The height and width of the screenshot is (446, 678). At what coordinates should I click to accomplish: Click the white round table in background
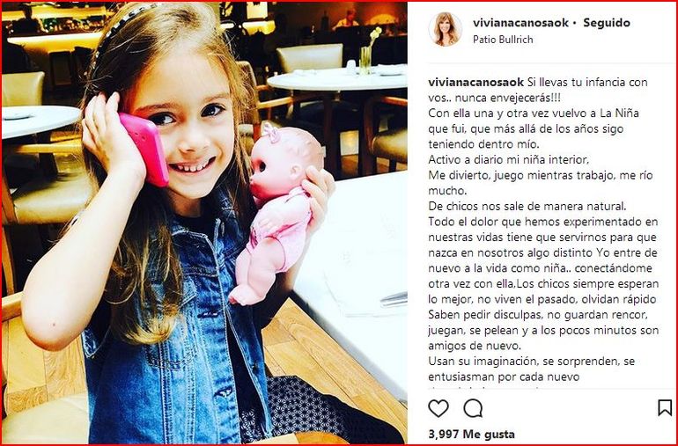click(337, 78)
